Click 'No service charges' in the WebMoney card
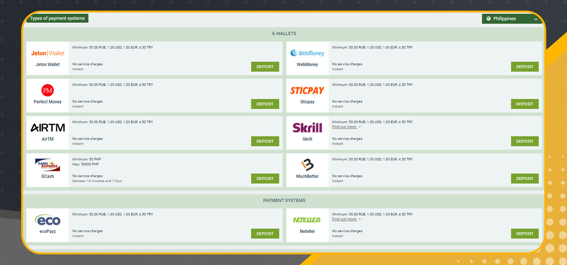Viewport: 567px width, 265px height. [347, 64]
